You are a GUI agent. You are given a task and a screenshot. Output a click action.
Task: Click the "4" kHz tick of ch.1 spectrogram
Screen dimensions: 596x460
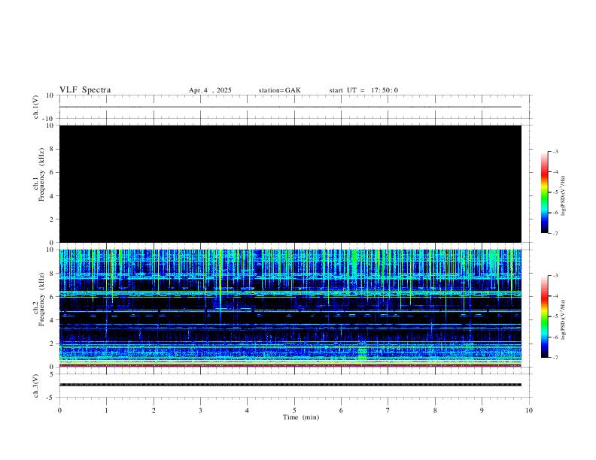(x=52, y=196)
